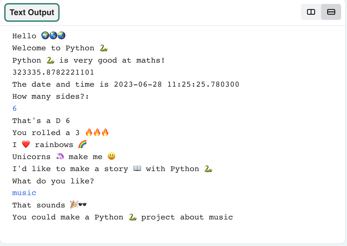Screen dimensions: 347x246
Task: Select the side-by-side layout icon
Action: click(311, 12)
